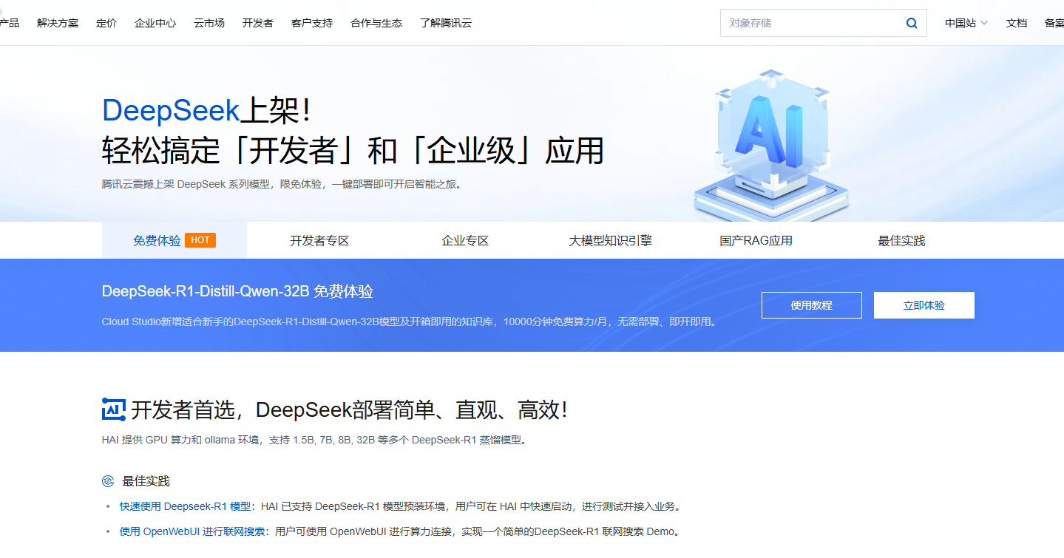
Task: Open the 定价 menu item
Action: [x=106, y=23]
